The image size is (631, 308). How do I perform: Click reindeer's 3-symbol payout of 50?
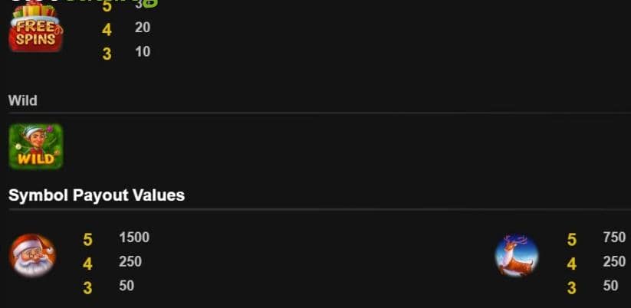tap(610, 286)
